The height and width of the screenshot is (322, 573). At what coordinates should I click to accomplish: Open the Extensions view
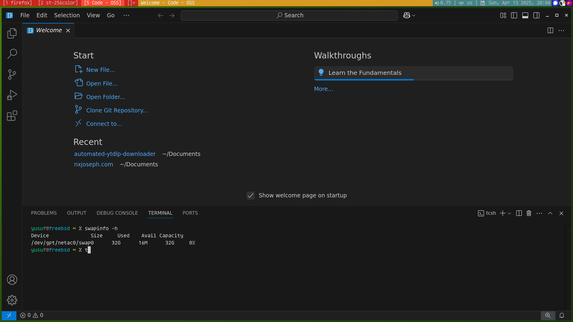pos(12,116)
